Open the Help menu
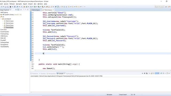This screenshot has width=171, height=96. point(45,4)
